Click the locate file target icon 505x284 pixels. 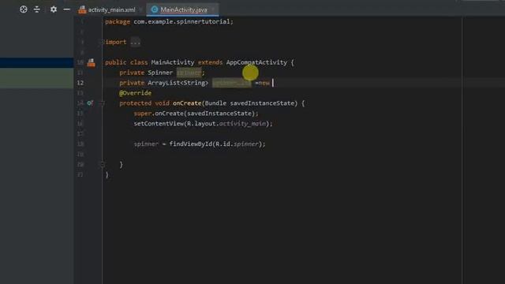click(x=23, y=9)
